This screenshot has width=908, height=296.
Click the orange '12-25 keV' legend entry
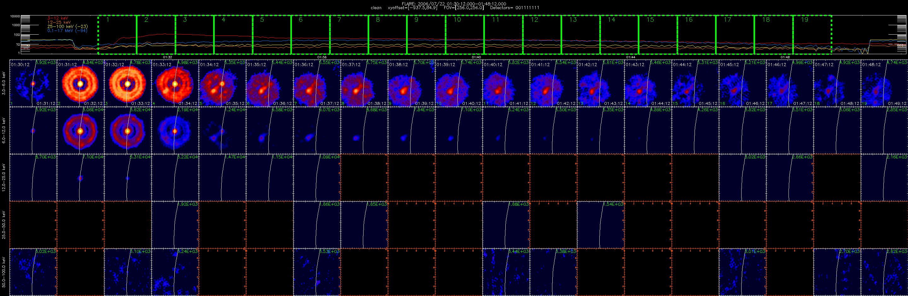point(59,22)
